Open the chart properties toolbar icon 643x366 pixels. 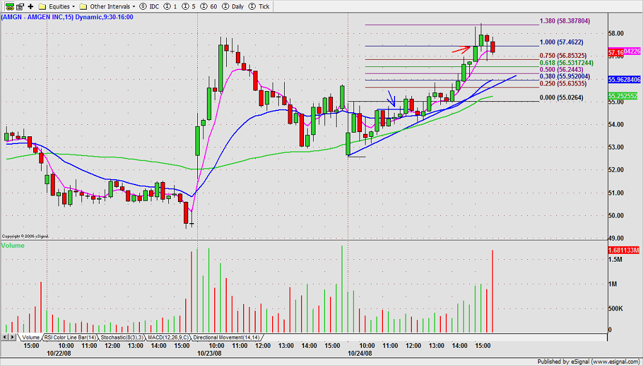[20, 6]
